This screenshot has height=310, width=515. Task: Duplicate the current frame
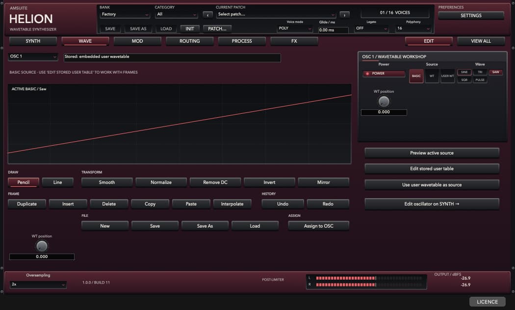(x=27, y=204)
